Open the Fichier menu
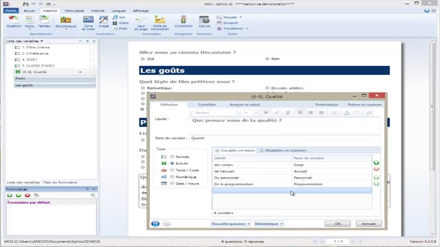This screenshot has width=440, height=247. [x=11, y=11]
